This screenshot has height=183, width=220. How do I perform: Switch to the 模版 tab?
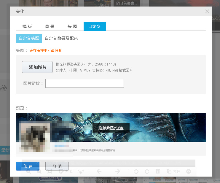click(x=27, y=26)
